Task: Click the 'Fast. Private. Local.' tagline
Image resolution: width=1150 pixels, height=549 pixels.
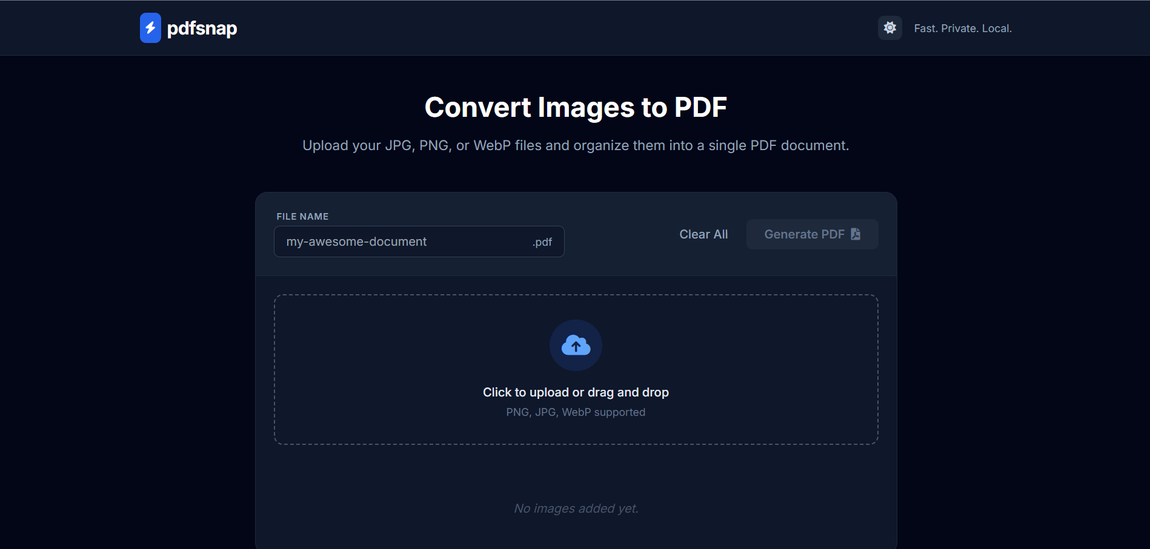Action: click(963, 28)
